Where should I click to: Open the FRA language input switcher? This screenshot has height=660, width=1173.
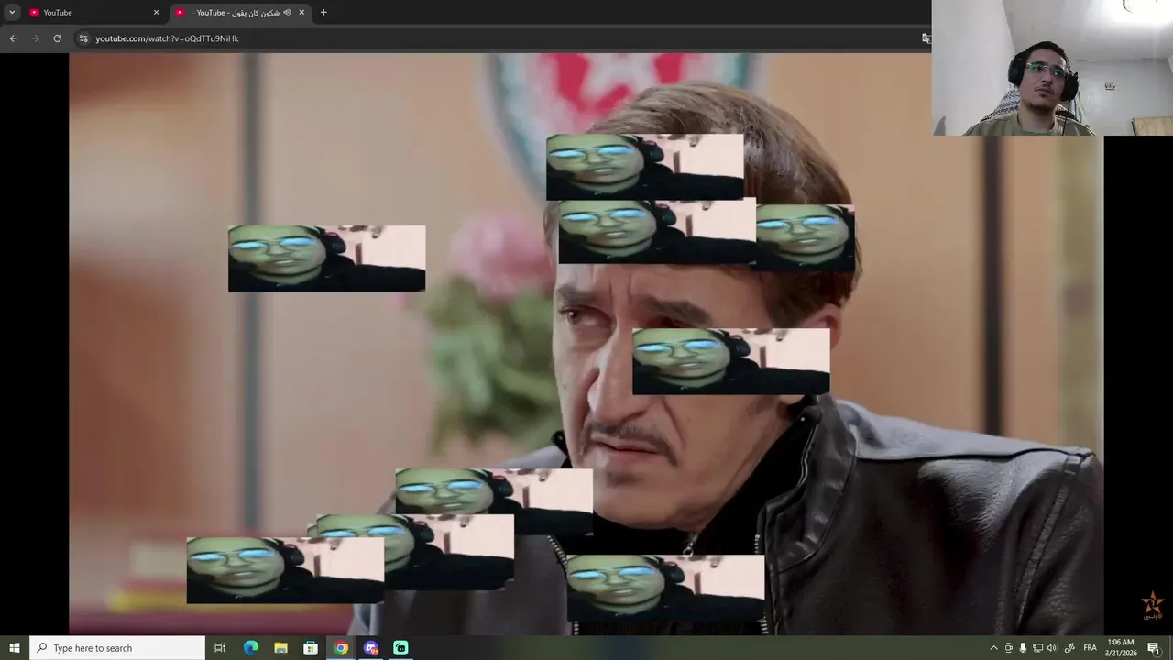pyautogui.click(x=1091, y=648)
